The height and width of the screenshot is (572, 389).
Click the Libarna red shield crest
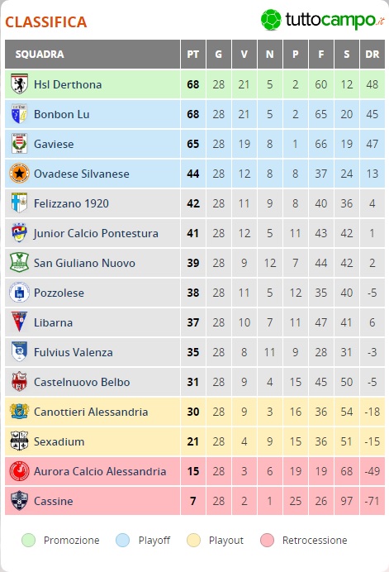point(19,322)
